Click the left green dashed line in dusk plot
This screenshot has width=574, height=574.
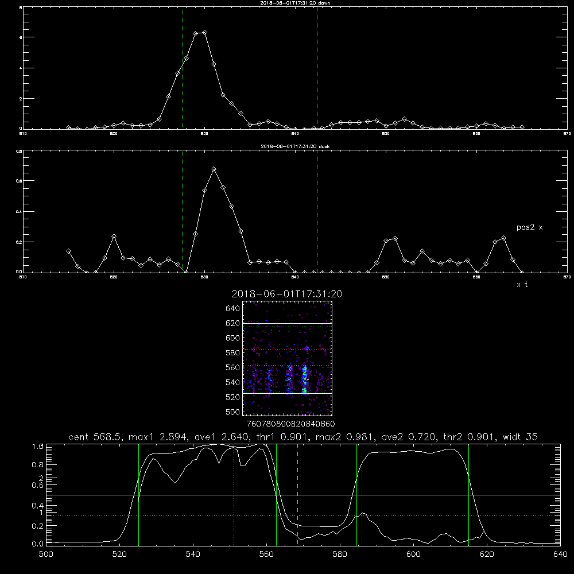click(183, 211)
